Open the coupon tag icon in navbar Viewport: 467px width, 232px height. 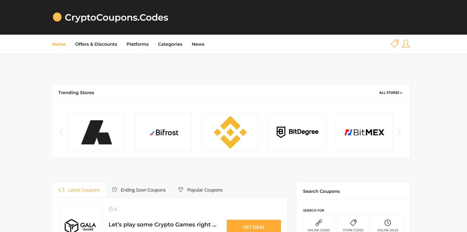(395, 44)
